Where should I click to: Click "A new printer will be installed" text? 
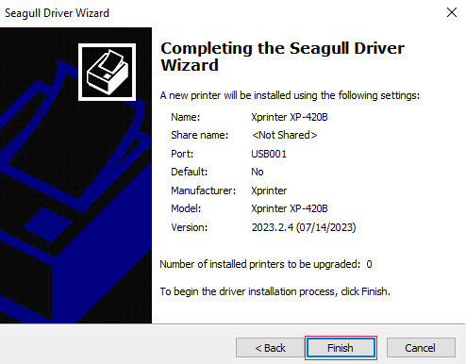pos(290,95)
